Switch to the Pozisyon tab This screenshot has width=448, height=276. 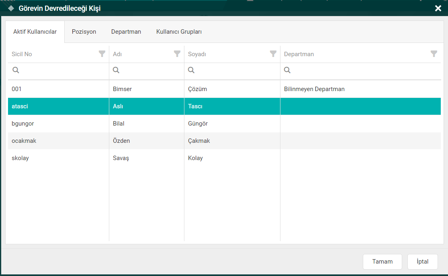tap(84, 32)
